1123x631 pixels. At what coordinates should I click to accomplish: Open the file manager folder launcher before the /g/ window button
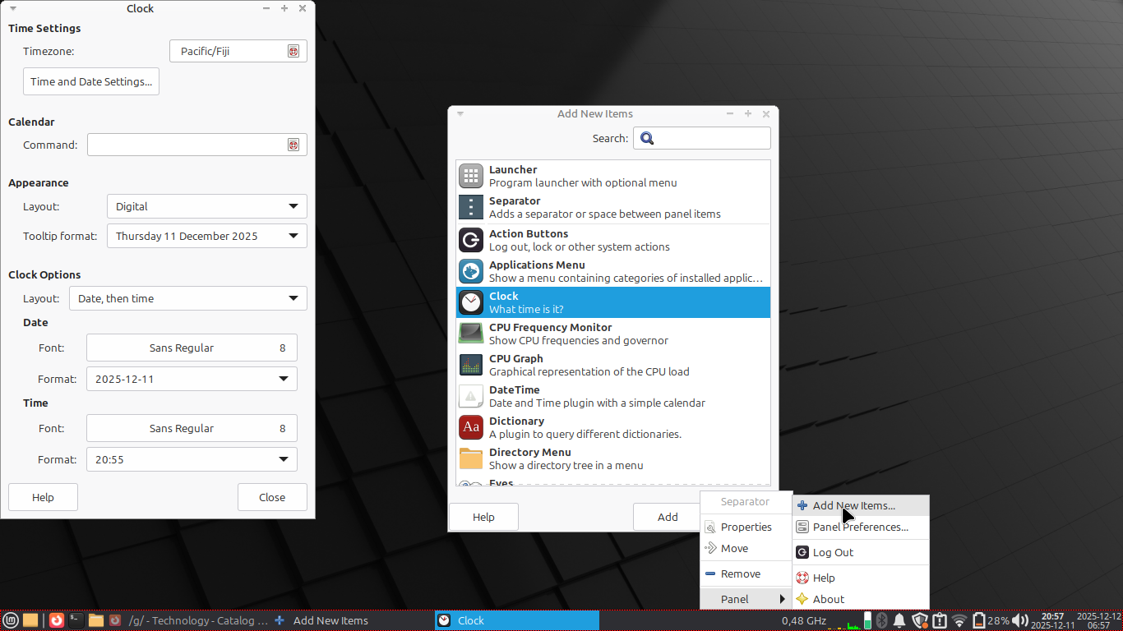point(96,620)
